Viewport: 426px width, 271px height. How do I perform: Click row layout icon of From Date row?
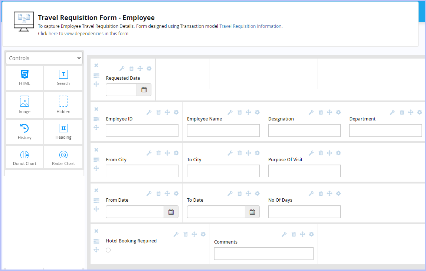pos(96,201)
